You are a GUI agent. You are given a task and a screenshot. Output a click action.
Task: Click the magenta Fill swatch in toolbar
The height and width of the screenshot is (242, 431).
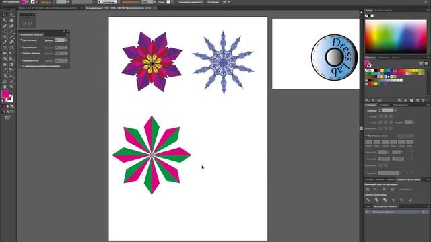5,95
